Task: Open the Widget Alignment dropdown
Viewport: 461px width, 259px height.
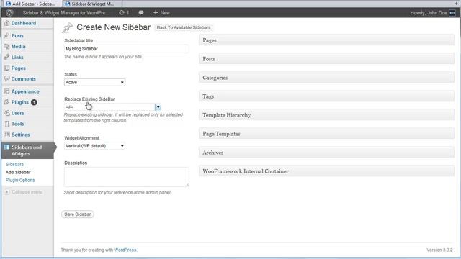Action: (x=94, y=146)
